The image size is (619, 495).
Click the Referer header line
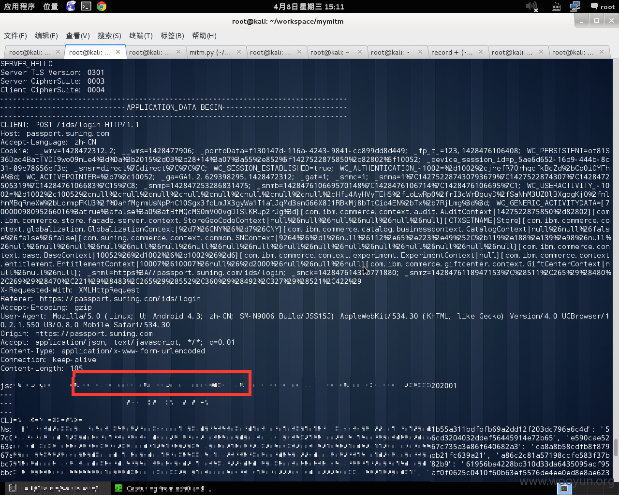point(101,299)
